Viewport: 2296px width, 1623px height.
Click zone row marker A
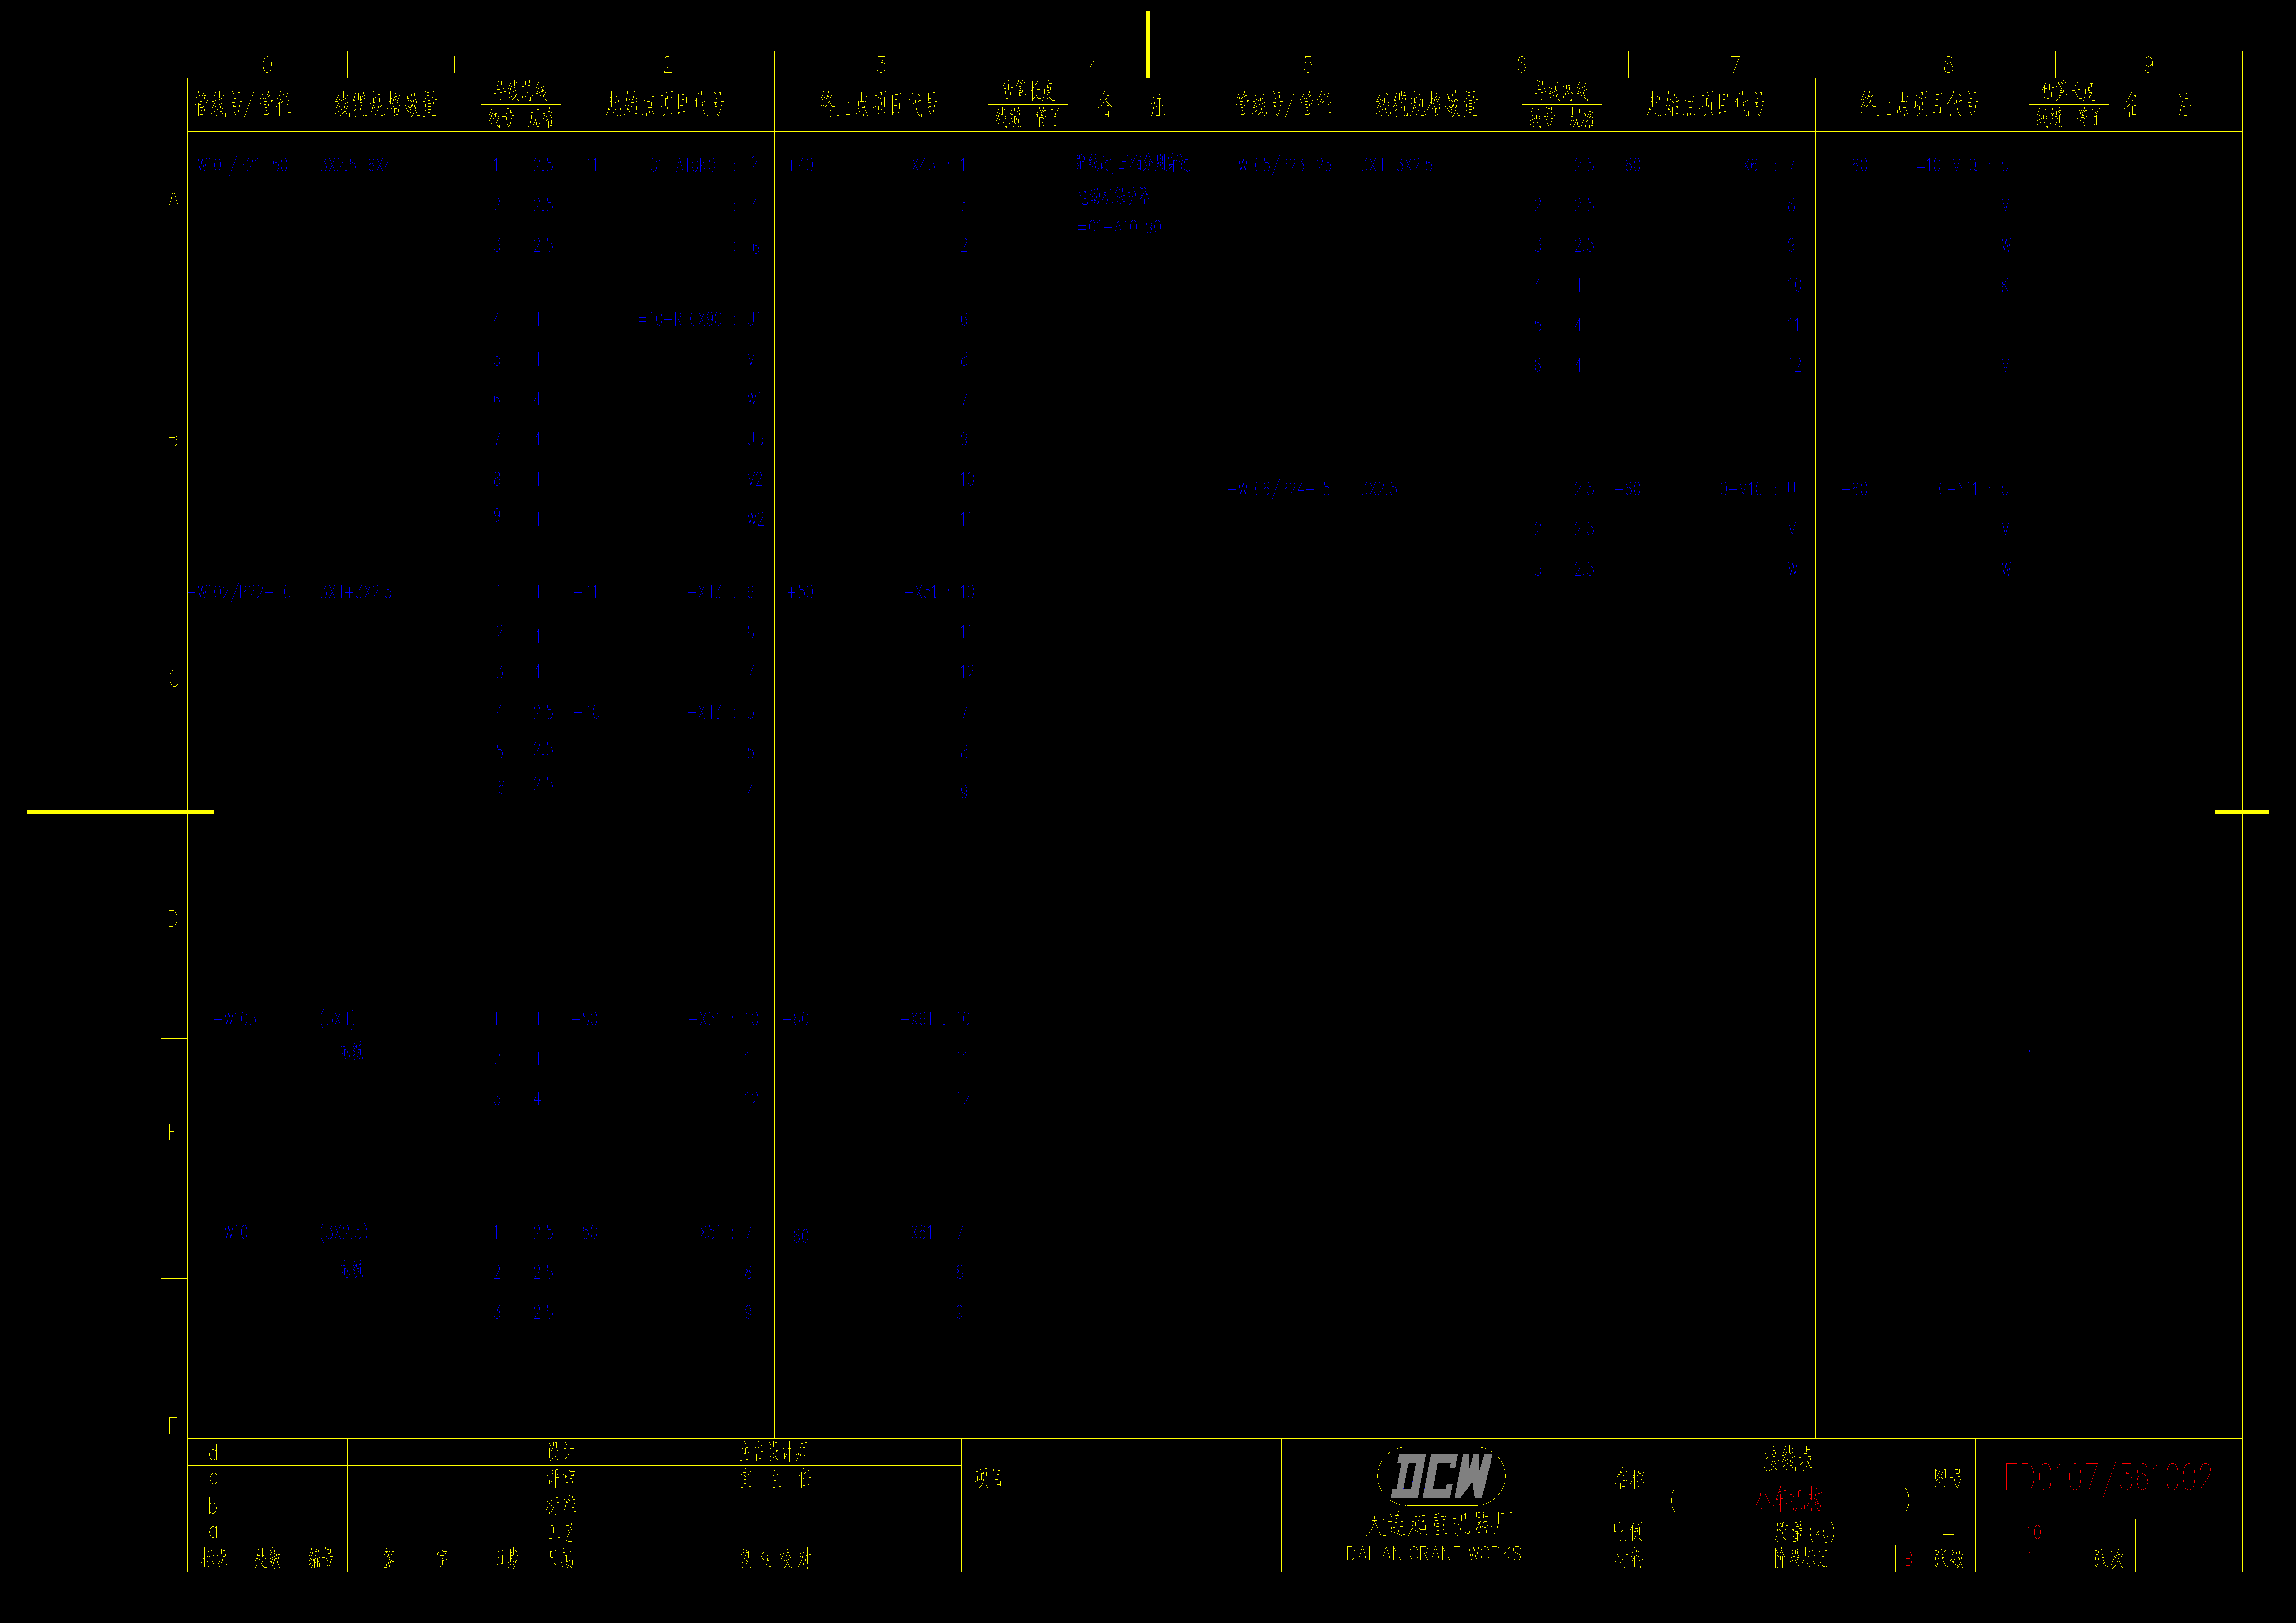(174, 199)
